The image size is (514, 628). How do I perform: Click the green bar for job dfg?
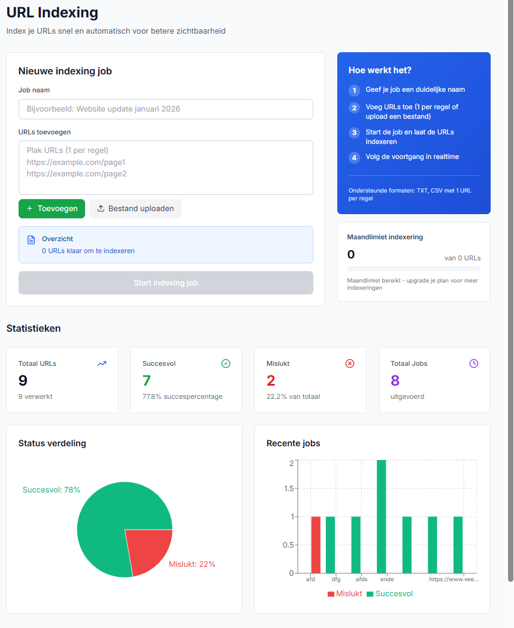(x=330, y=545)
